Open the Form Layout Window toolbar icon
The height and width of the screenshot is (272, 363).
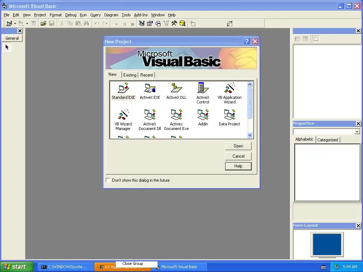coord(158,23)
